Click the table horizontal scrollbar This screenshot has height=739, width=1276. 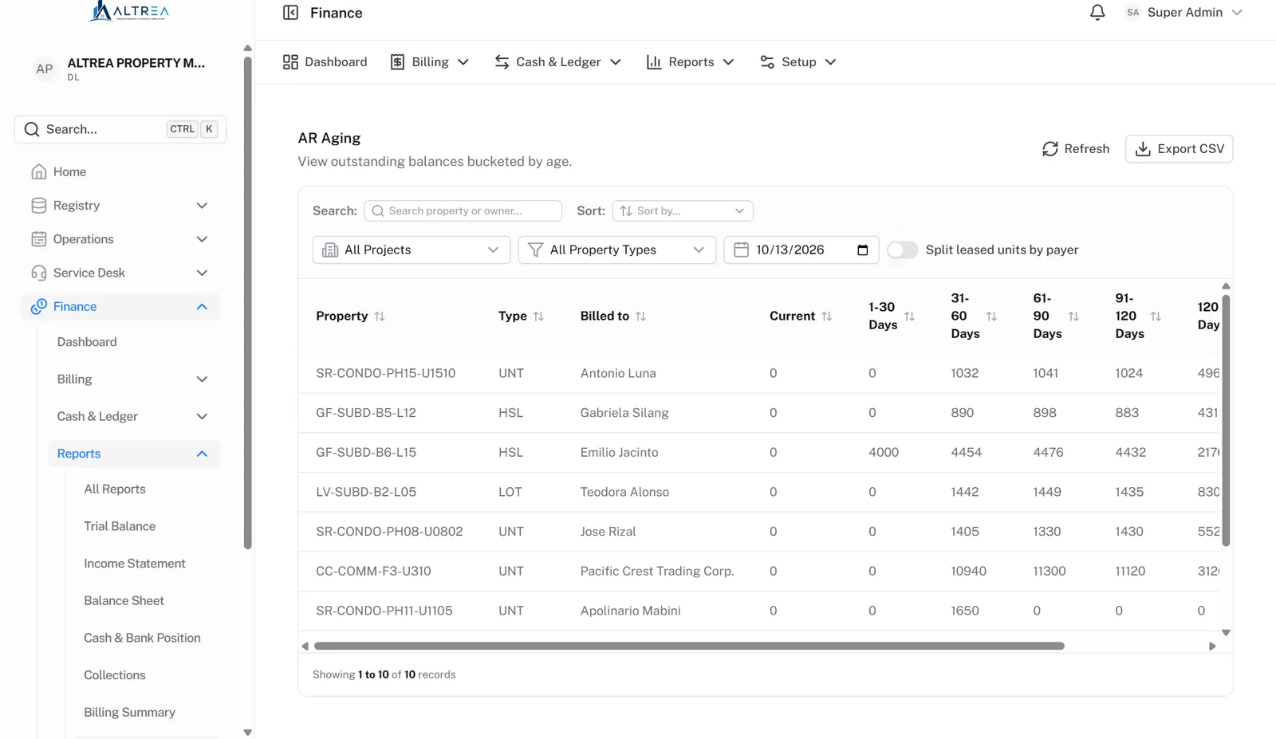[x=689, y=647]
